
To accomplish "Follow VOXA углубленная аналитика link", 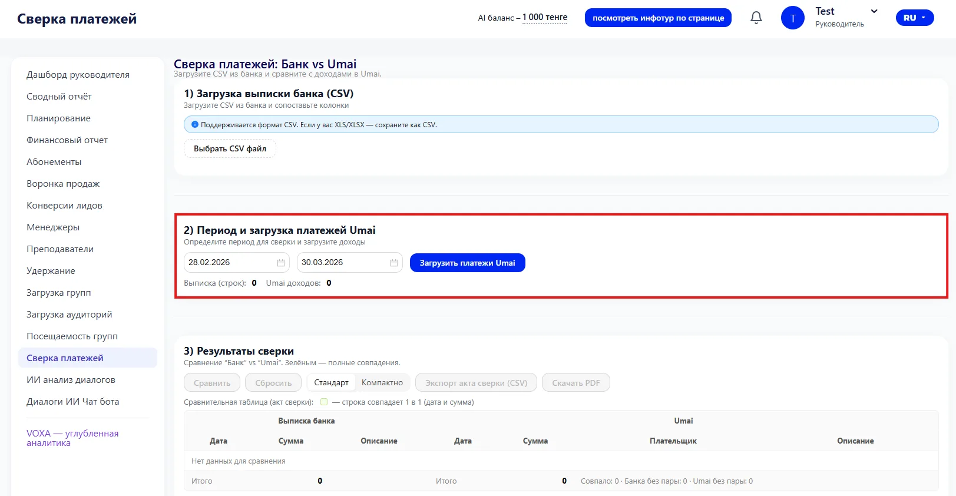I will [x=72, y=438].
